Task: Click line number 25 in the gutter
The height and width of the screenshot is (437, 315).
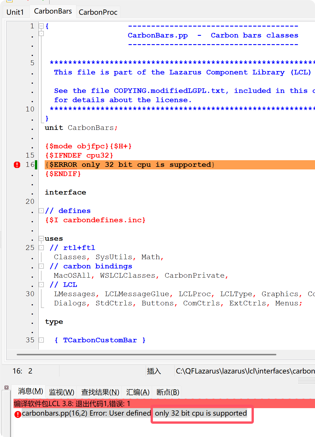Action: pos(30,248)
